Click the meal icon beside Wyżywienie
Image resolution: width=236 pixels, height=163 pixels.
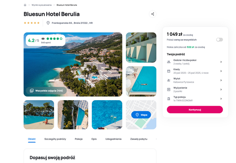click(169, 90)
